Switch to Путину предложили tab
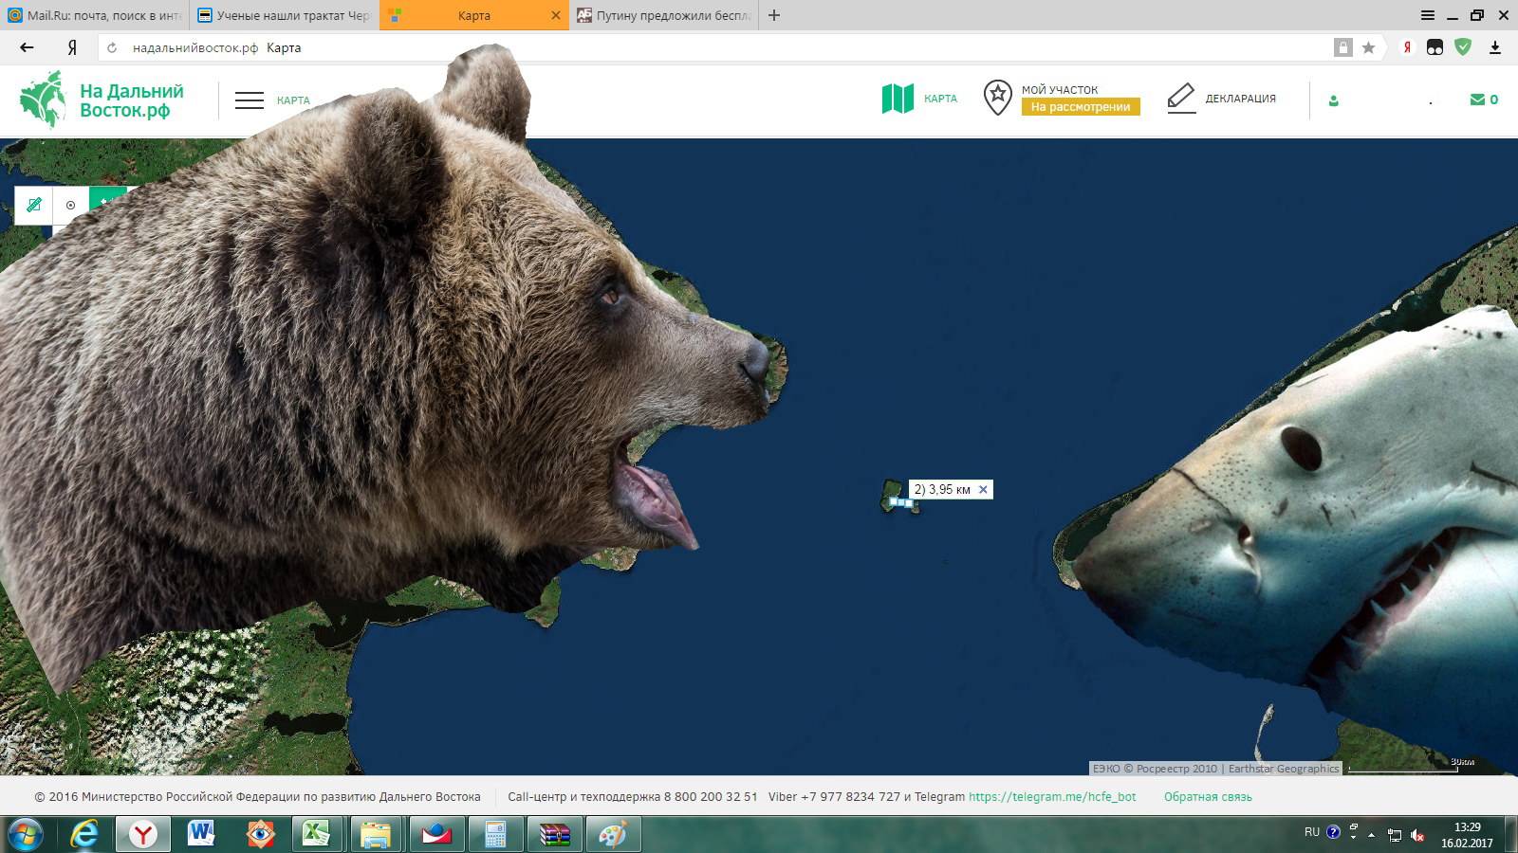 (664, 15)
